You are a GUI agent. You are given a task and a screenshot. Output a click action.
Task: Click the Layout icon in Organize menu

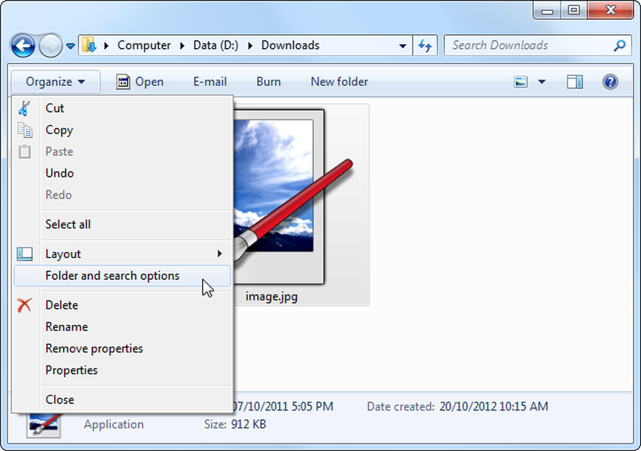24,254
